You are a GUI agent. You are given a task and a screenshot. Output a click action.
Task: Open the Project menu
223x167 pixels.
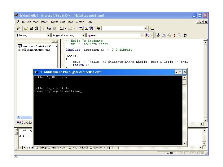[54, 22]
